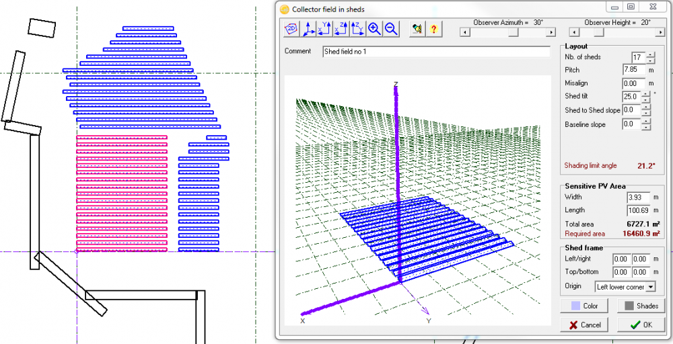This screenshot has width=673, height=344.
Task: Switch to the 2D view icon
Action: (x=292, y=29)
